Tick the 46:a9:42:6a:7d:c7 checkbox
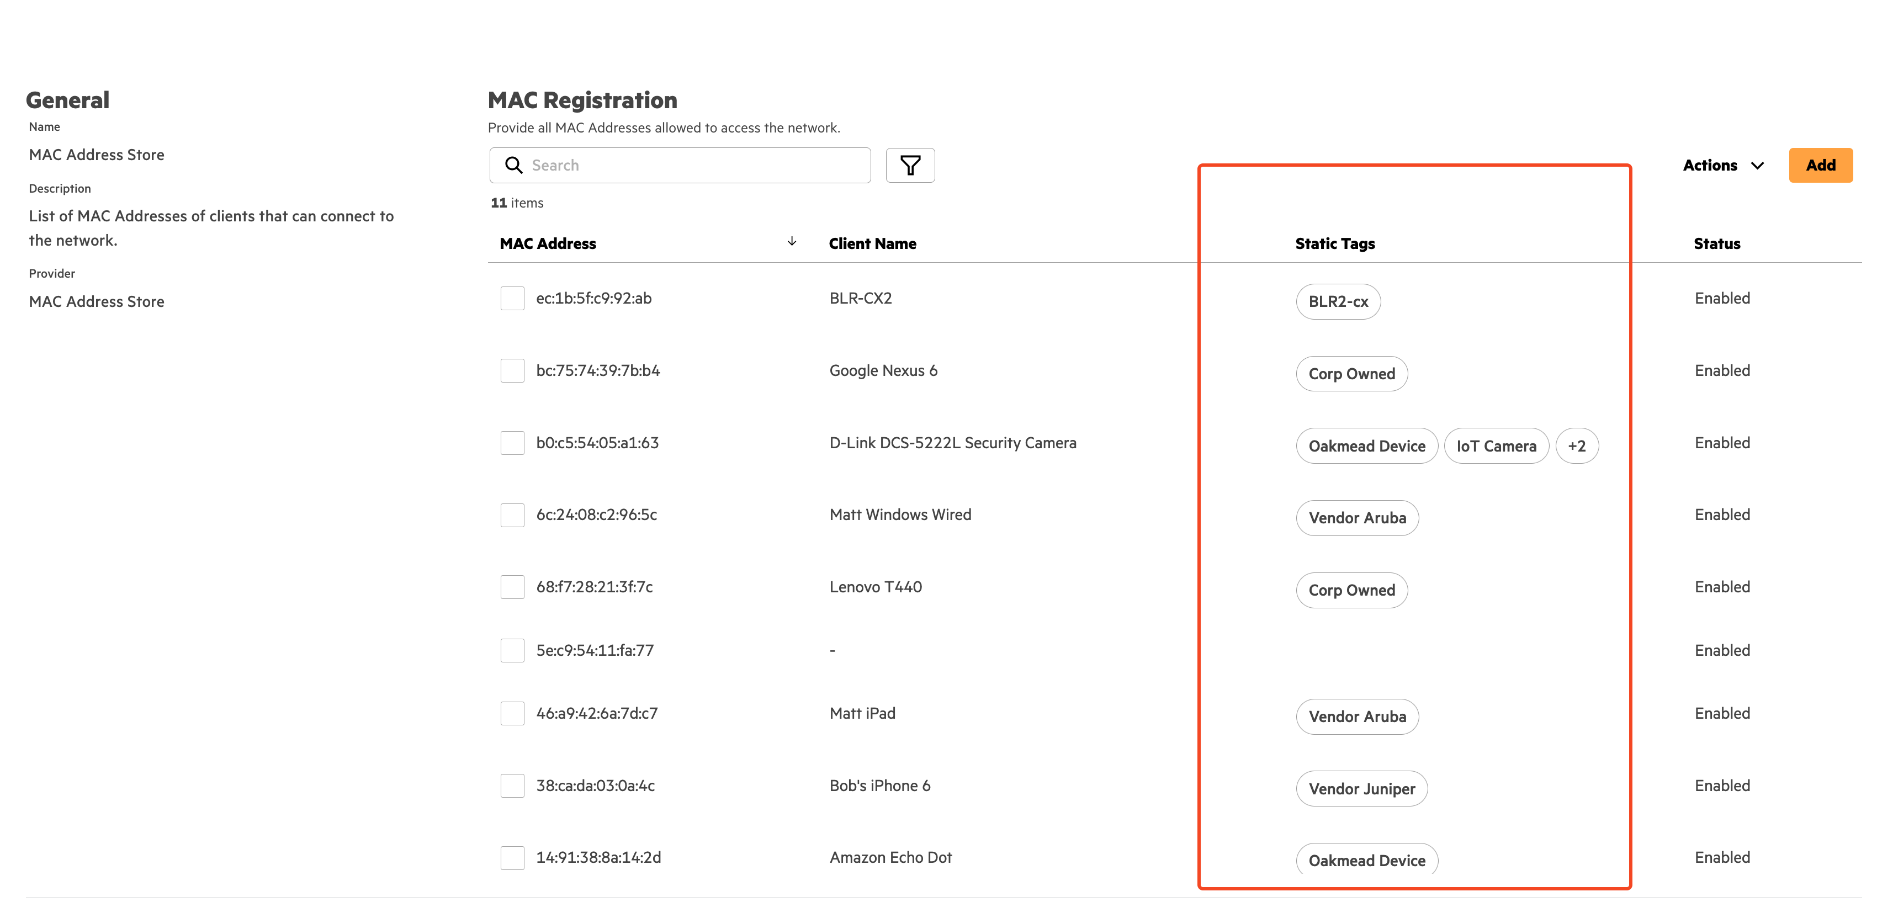 coord(512,713)
